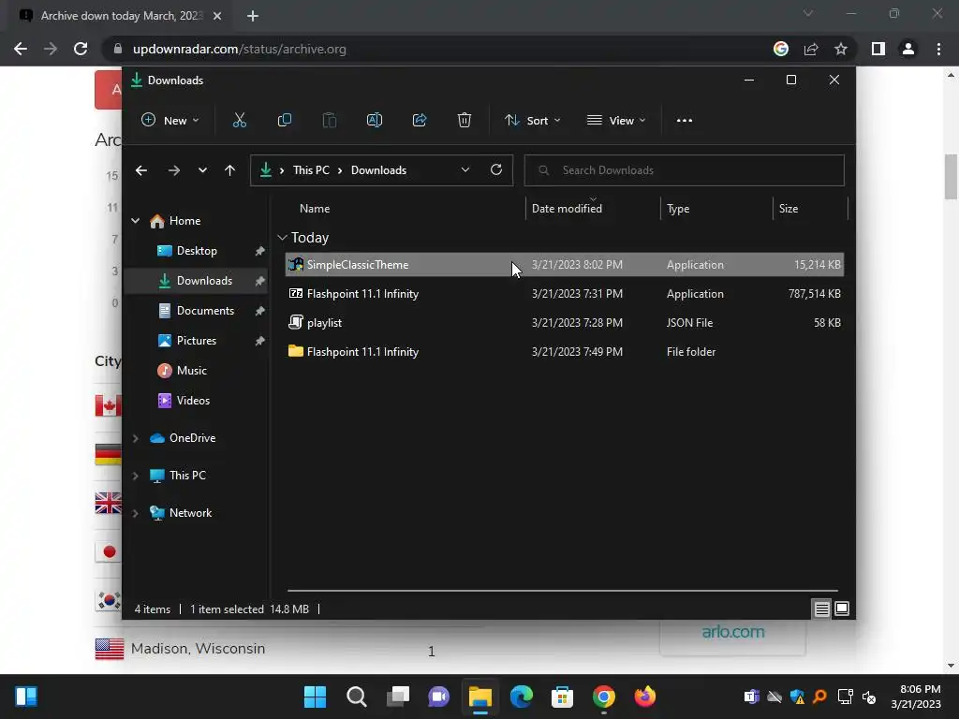Select the playlist JSON file
959x719 pixels.
click(x=564, y=323)
